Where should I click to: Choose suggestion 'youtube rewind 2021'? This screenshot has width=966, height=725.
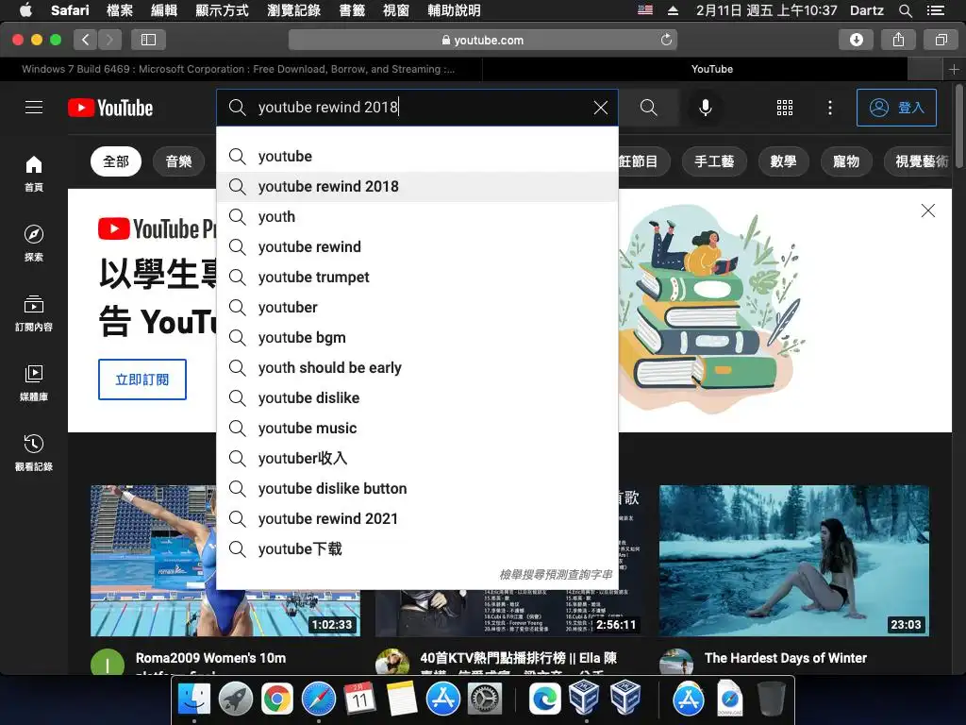point(418,518)
